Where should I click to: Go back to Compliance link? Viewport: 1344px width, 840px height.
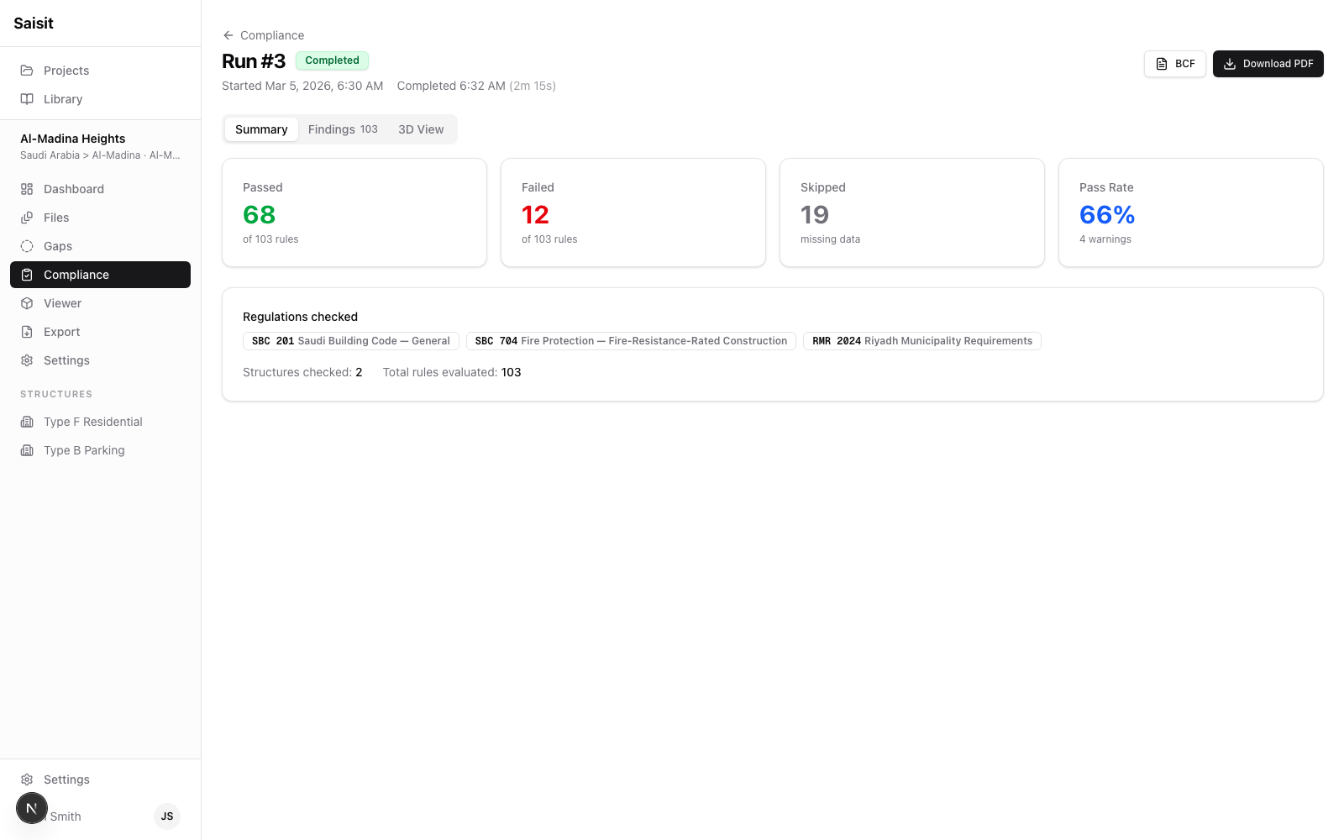(x=263, y=35)
